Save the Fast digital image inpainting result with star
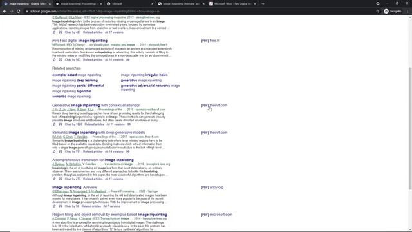The image size is (412, 232). [x=54, y=60]
